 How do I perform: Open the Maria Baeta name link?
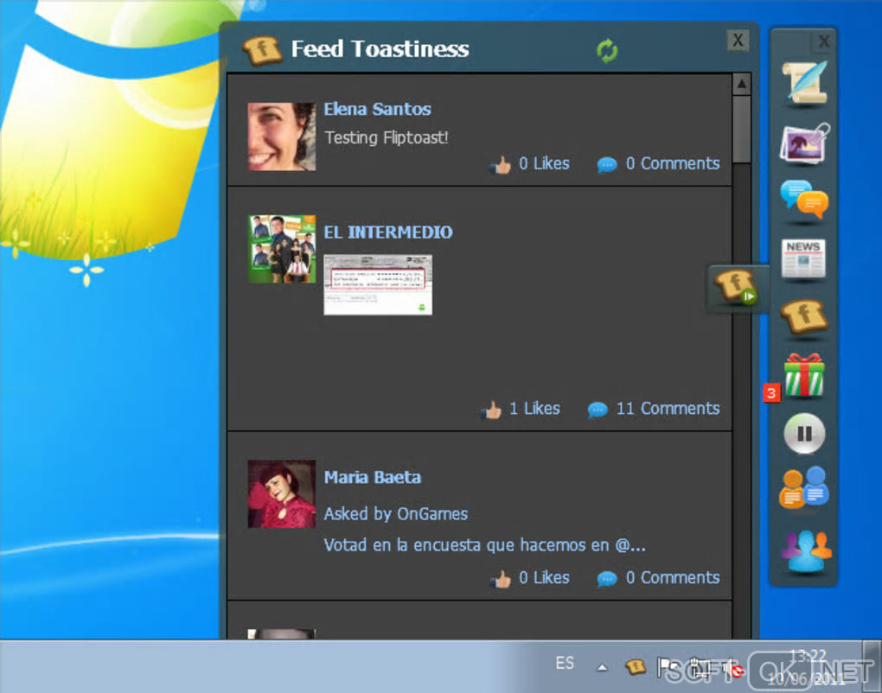click(373, 478)
